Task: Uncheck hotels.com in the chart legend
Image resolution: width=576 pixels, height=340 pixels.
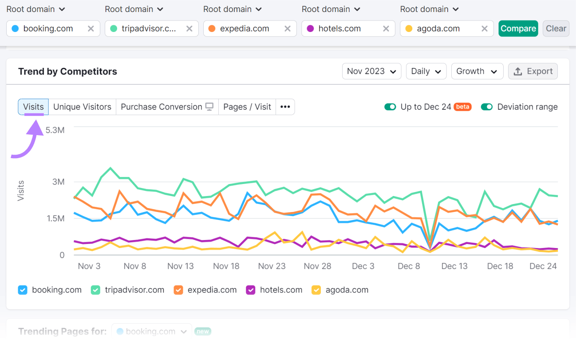Action: [250, 290]
